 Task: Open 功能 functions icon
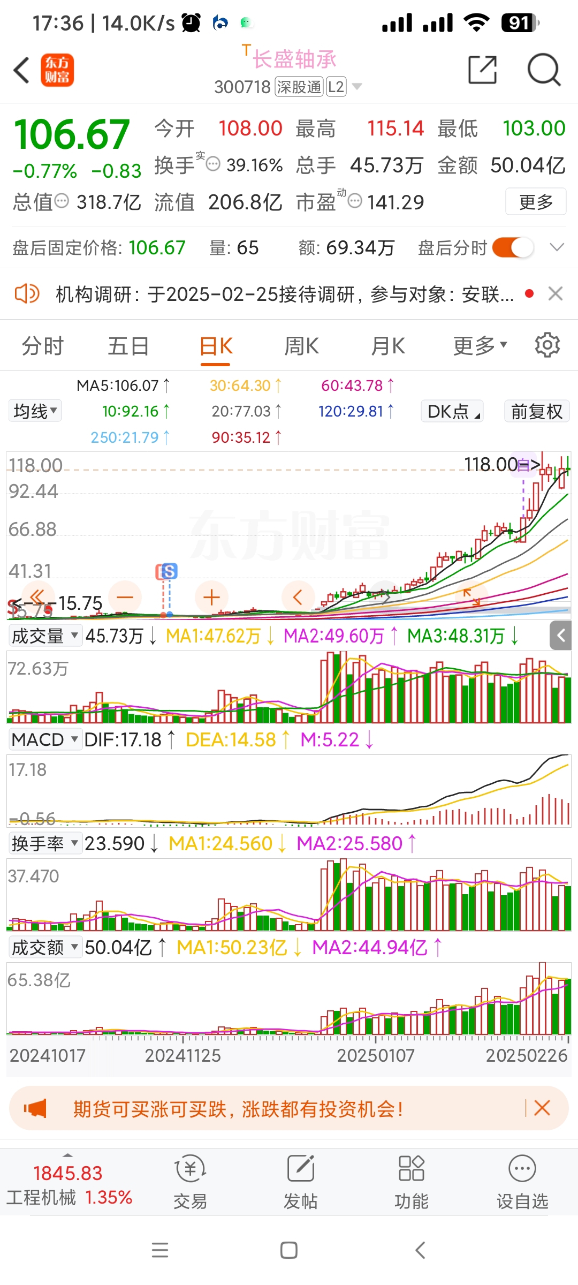[x=412, y=1183]
